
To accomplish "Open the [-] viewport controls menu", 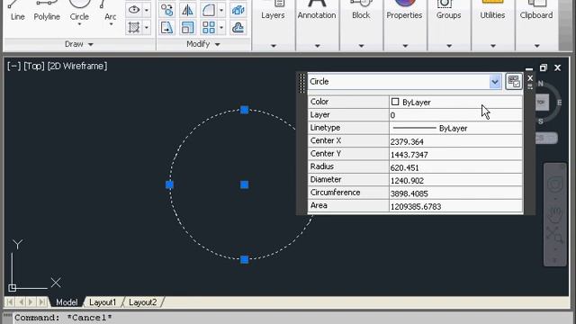I will 14,66.
